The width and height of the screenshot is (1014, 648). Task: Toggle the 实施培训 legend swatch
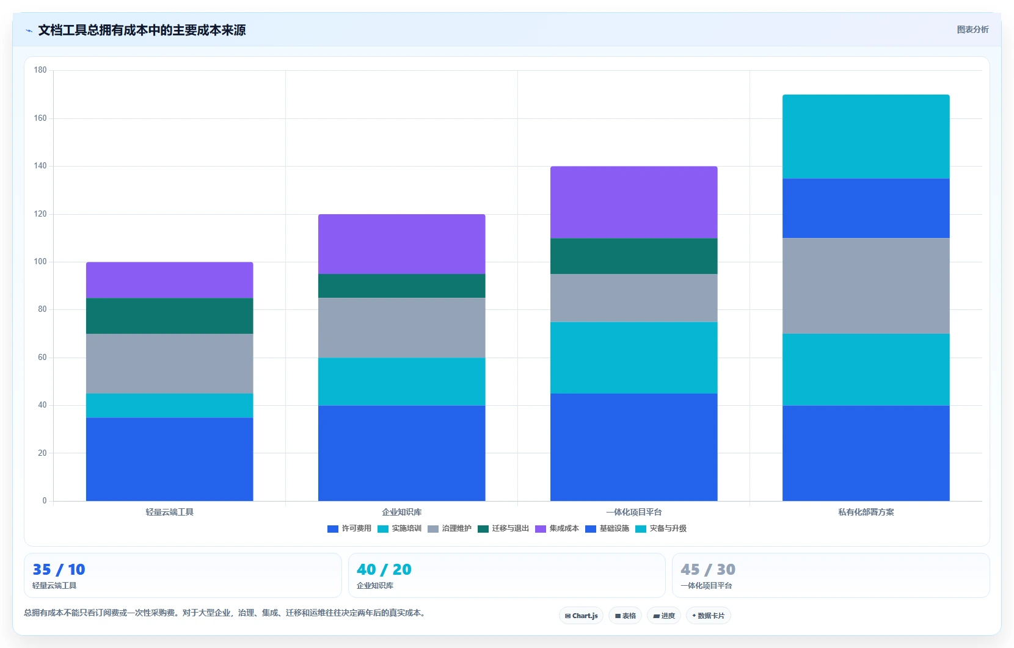[x=383, y=529]
